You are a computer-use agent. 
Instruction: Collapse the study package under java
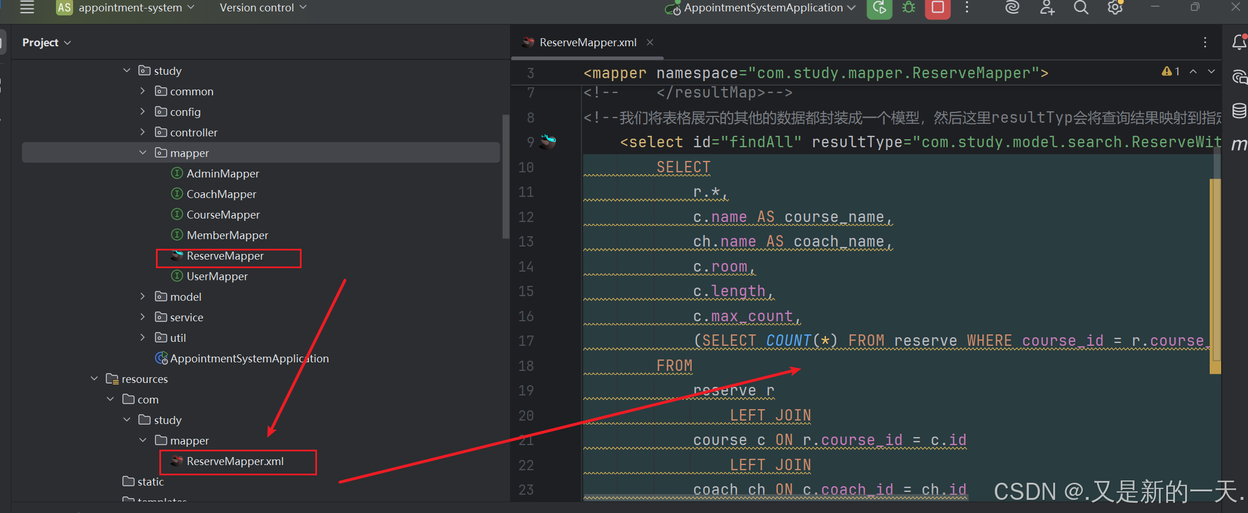[127, 70]
